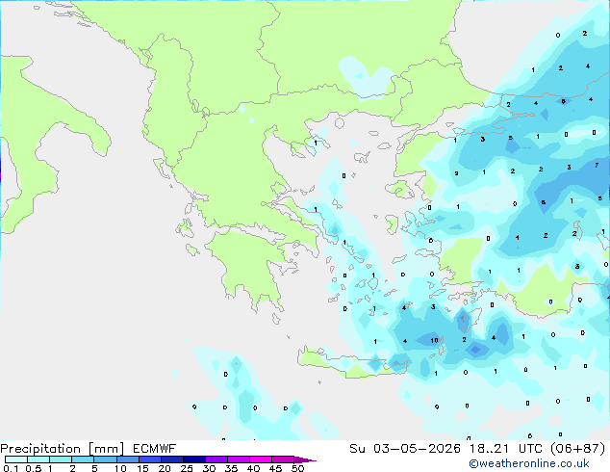Click the 10–15 mm legend swatch

click(x=127, y=459)
